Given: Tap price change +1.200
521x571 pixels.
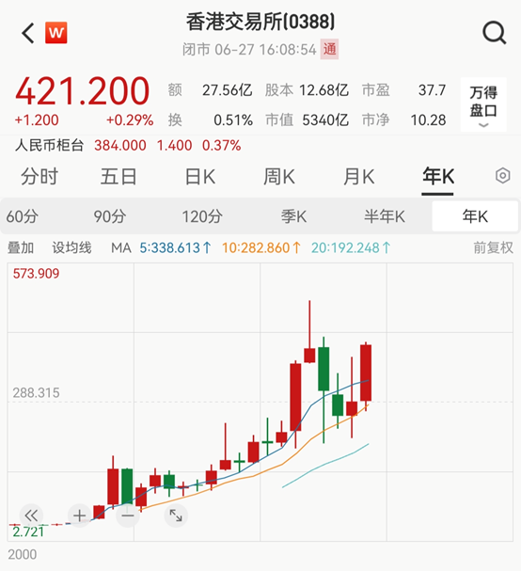Looking at the screenshot, I should point(37,120).
